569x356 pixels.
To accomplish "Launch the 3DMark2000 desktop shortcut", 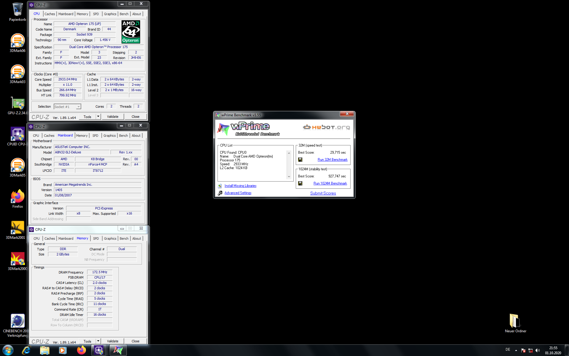I will coord(17,261).
